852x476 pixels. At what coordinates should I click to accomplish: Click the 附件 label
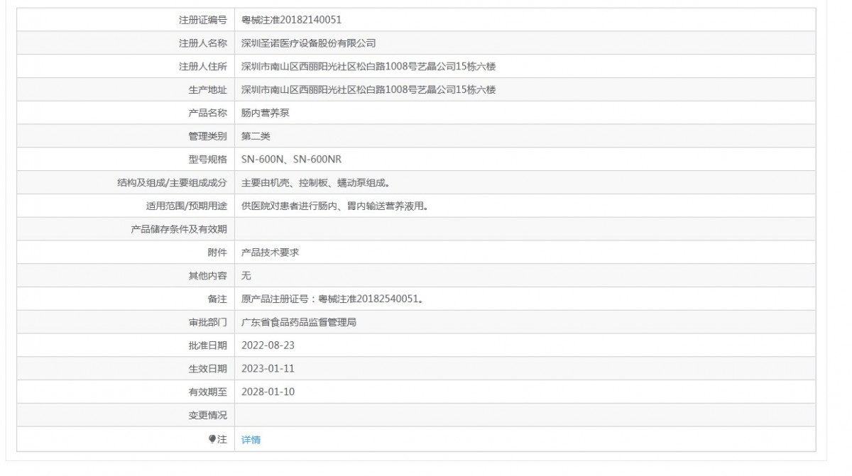pyautogui.click(x=217, y=253)
